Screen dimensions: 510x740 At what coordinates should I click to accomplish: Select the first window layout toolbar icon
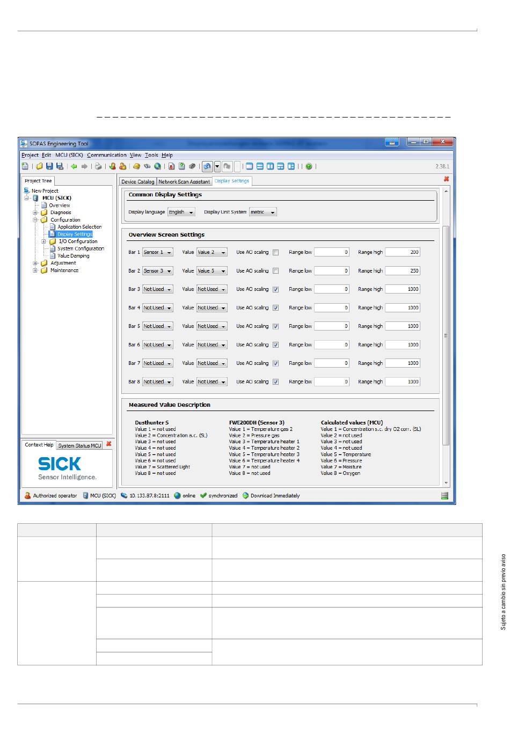click(250, 166)
